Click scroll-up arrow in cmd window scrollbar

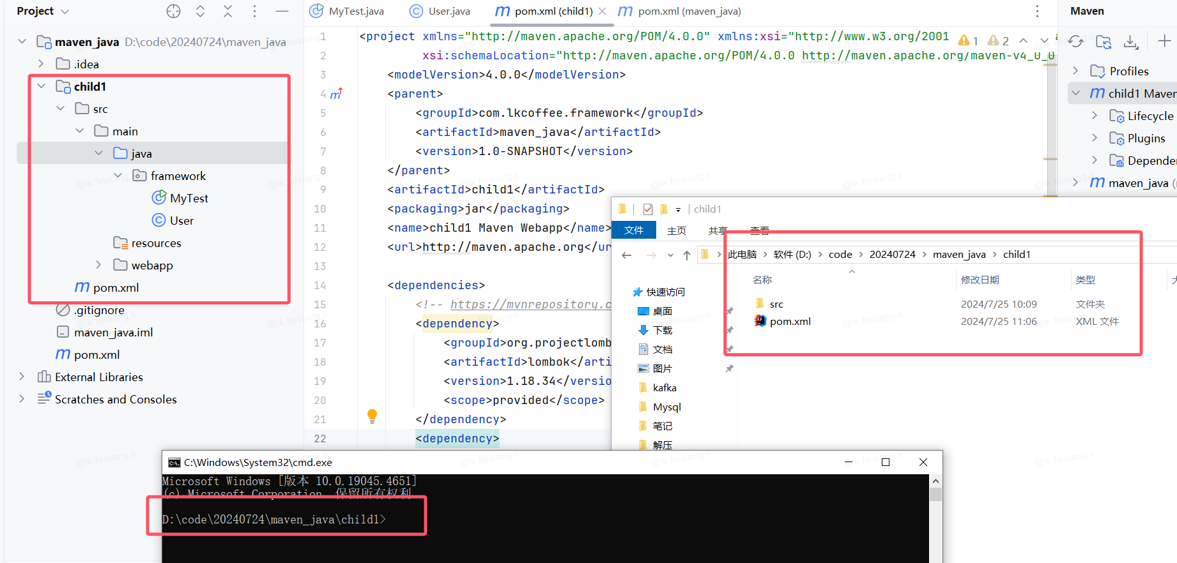click(x=935, y=481)
